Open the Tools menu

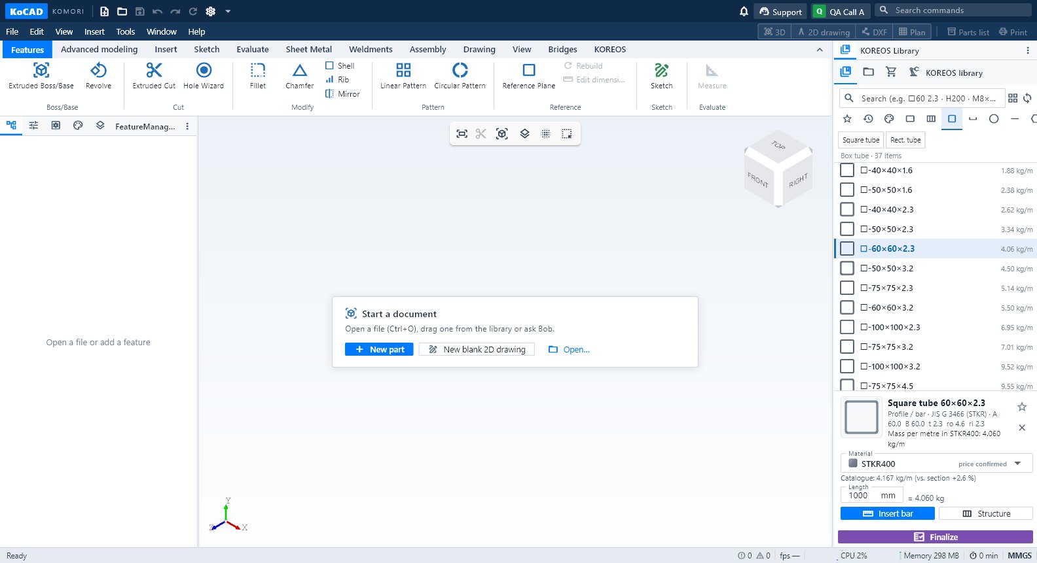pos(126,31)
